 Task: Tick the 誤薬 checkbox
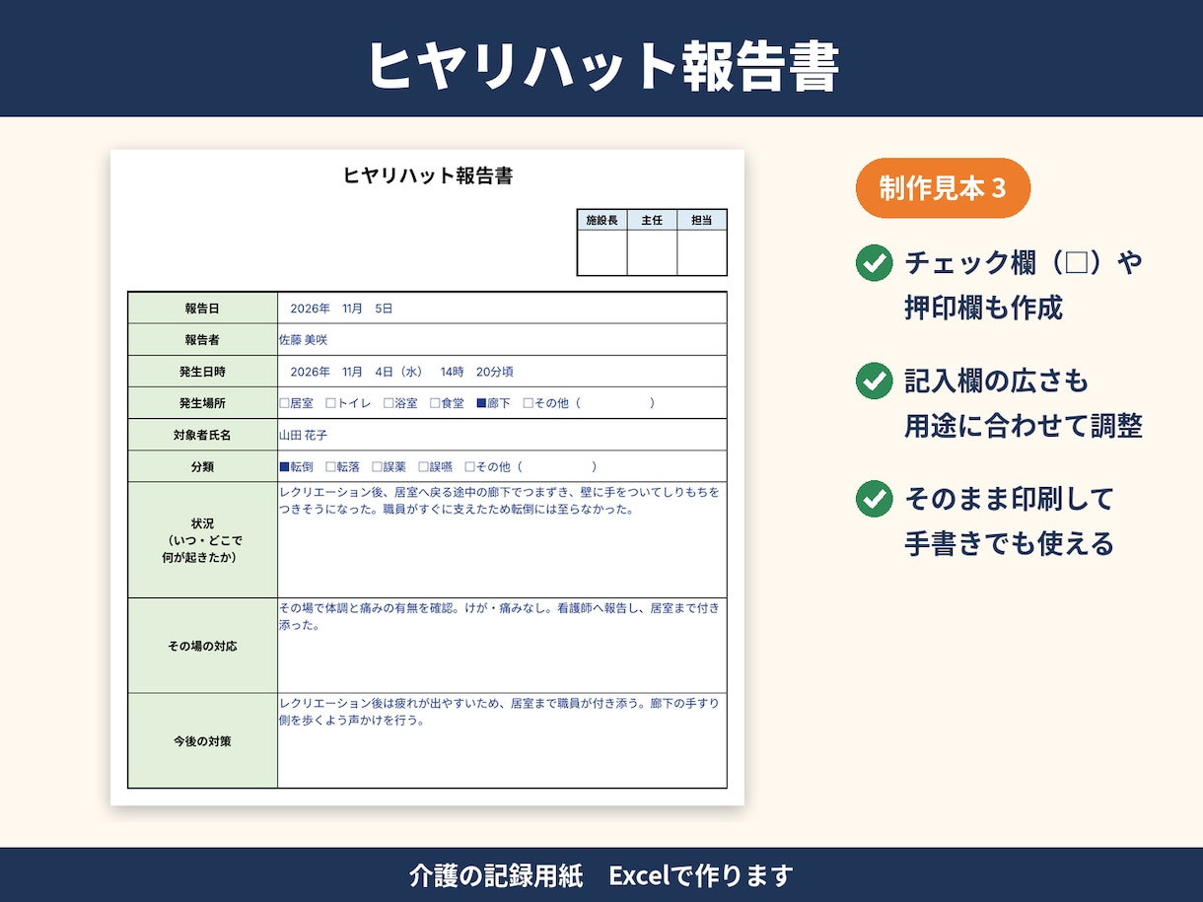[x=377, y=466]
